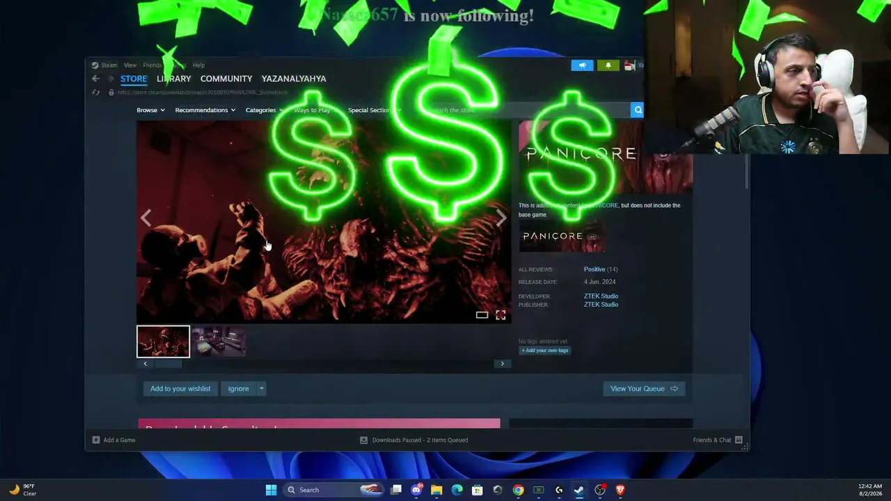Image resolution: width=891 pixels, height=501 pixels.
Task: Click the Downloads status icon
Action: 363,440
